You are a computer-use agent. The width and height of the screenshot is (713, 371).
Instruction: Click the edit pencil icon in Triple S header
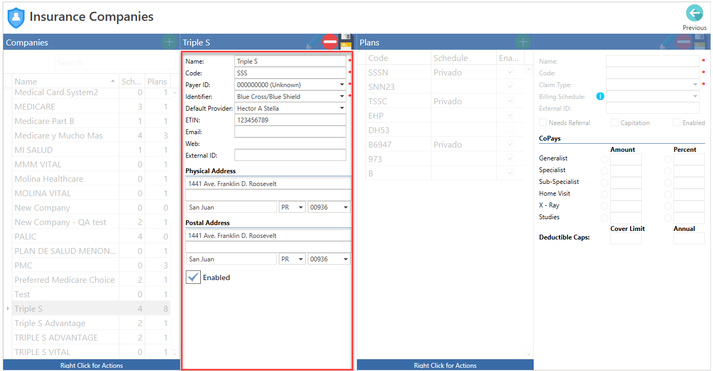(x=314, y=42)
